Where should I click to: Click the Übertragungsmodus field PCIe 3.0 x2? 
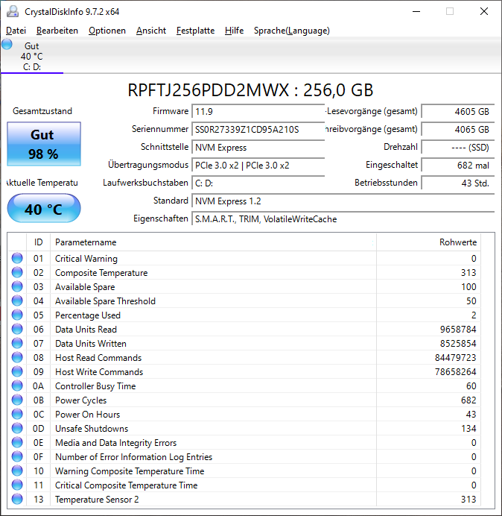tap(258, 166)
